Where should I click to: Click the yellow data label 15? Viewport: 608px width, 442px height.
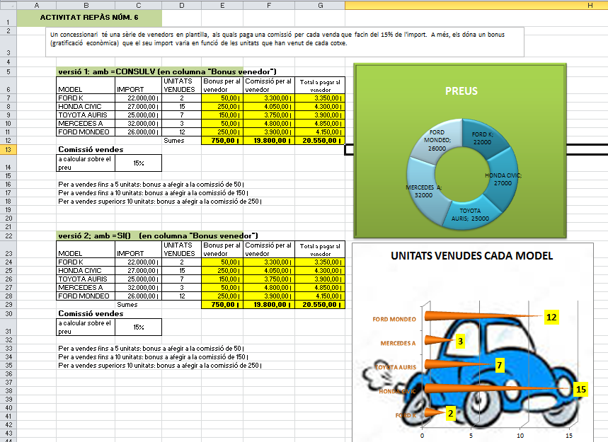coord(581,389)
